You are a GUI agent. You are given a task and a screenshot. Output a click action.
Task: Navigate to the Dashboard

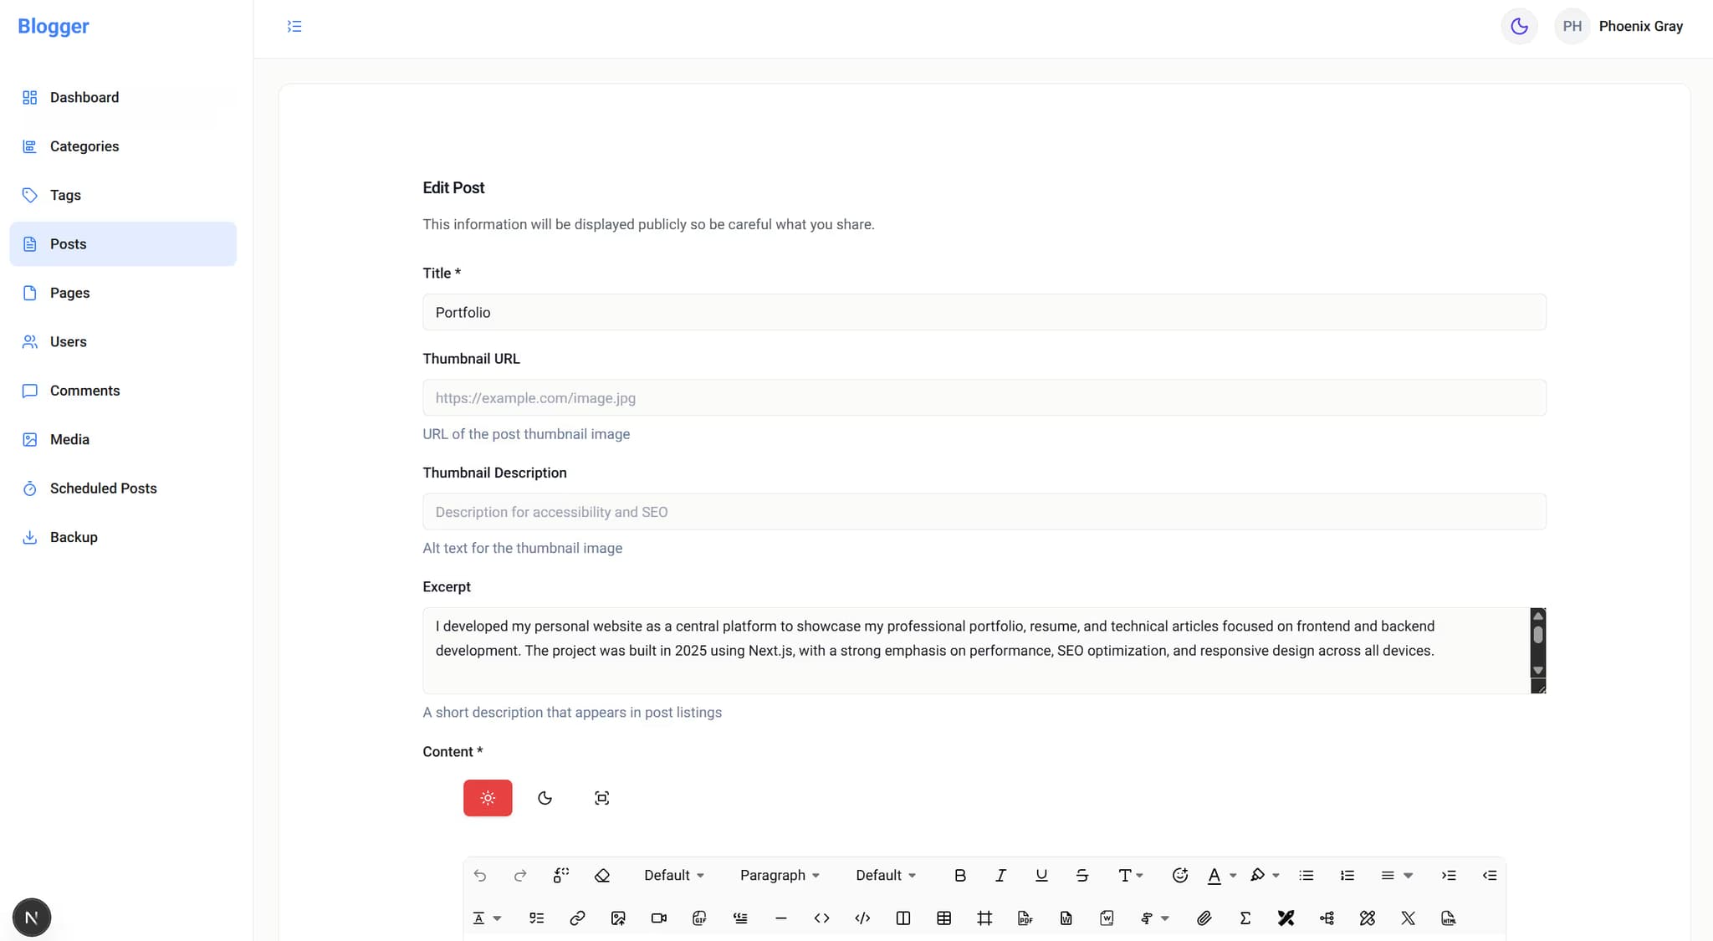point(84,97)
